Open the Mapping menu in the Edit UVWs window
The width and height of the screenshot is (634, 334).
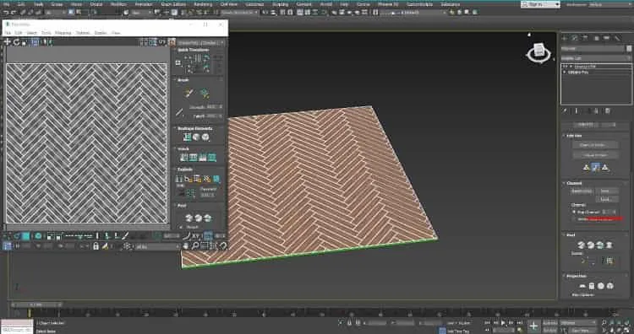[x=63, y=33]
